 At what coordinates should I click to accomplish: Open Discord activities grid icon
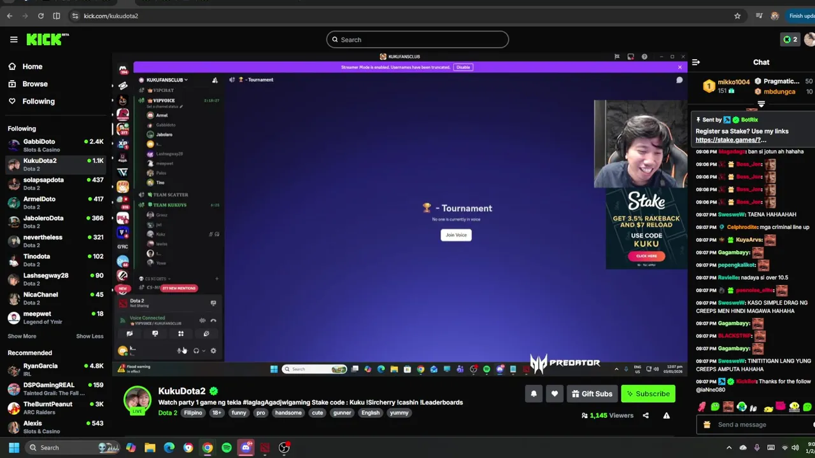[181, 334]
